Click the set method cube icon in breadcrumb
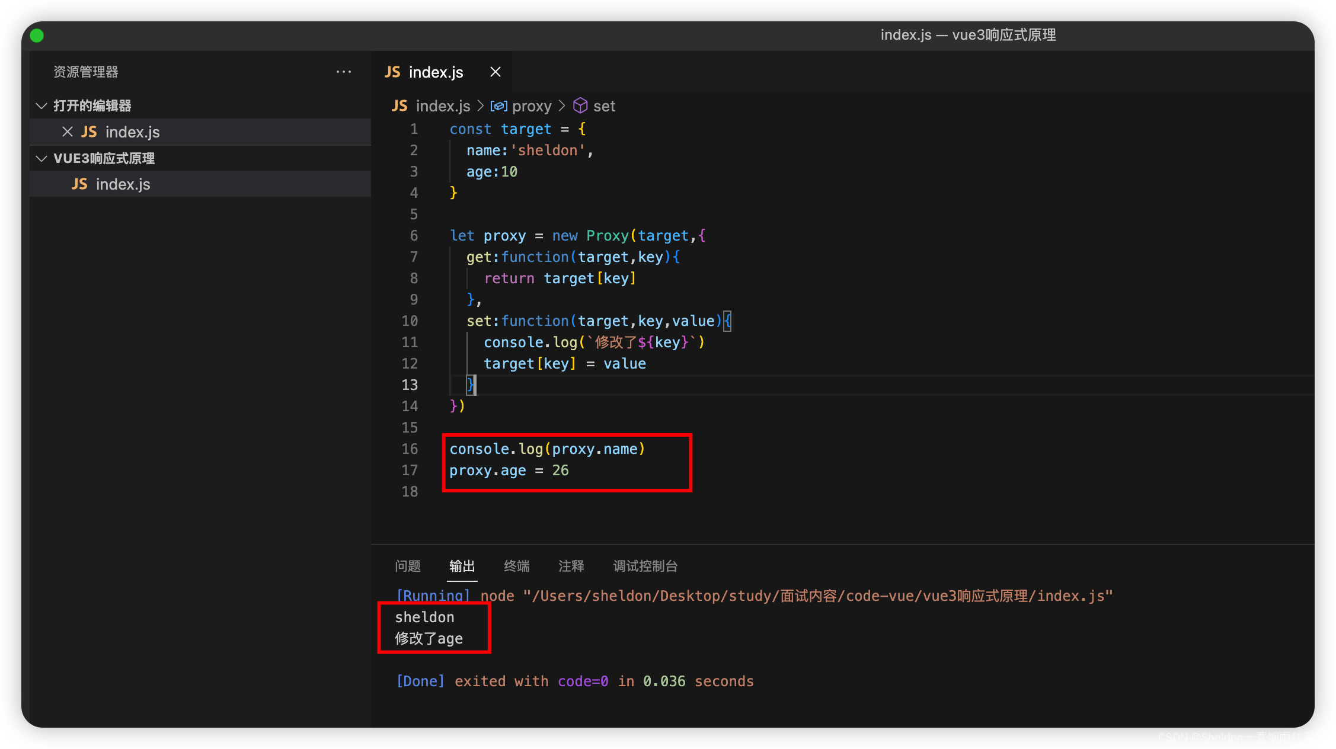 point(580,105)
